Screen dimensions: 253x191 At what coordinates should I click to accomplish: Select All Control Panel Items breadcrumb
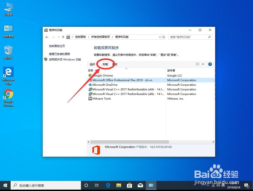100,37
